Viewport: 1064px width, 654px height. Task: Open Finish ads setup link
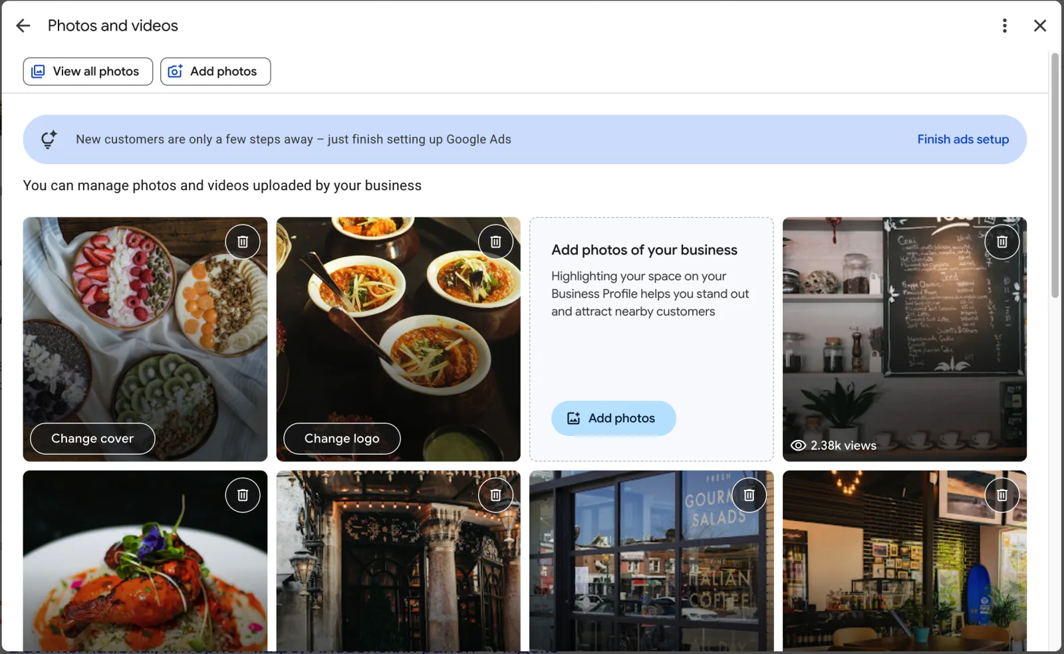[963, 140]
